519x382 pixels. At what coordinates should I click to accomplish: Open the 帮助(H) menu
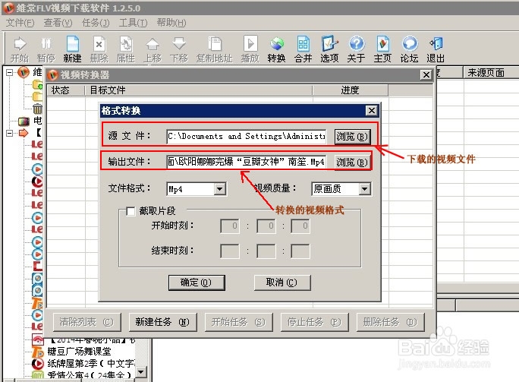coord(171,23)
